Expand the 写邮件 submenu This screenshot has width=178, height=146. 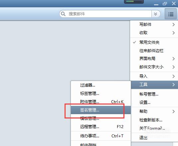154,25
